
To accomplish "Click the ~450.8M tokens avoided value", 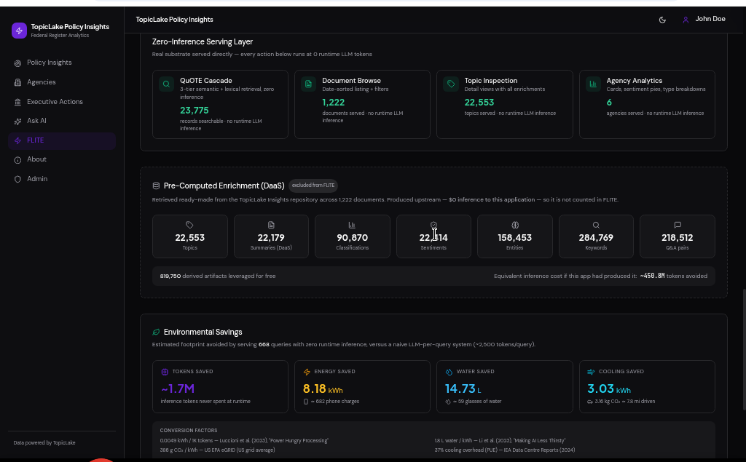I will click(652, 276).
